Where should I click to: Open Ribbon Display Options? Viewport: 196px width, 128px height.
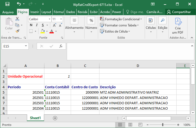pos(153,4)
